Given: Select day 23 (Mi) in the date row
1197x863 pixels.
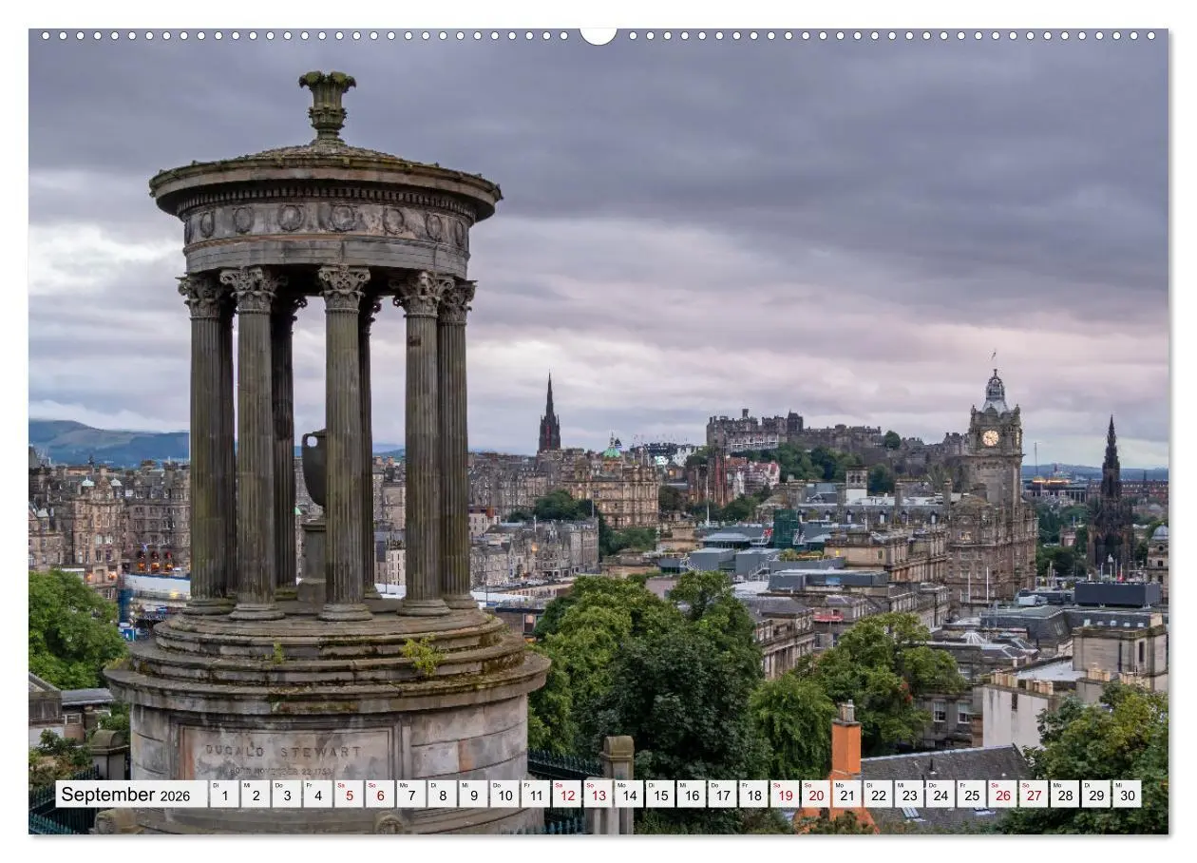Looking at the screenshot, I should 909,795.
